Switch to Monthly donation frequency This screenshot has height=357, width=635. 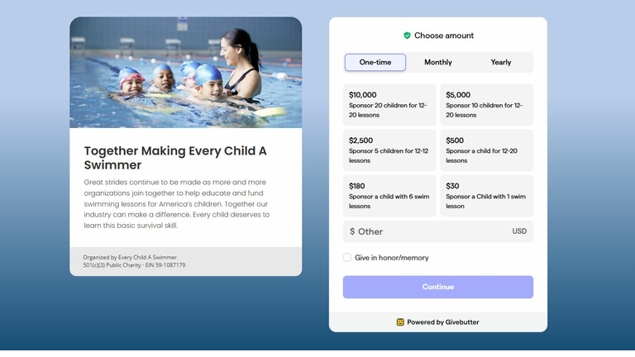[x=438, y=62]
